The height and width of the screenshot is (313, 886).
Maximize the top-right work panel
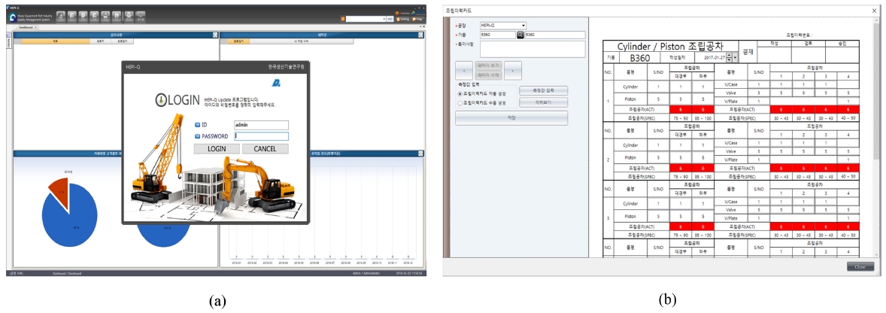point(422,35)
